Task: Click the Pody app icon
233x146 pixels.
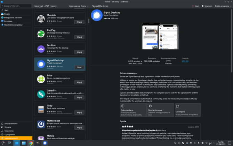Action: (x=41, y=109)
